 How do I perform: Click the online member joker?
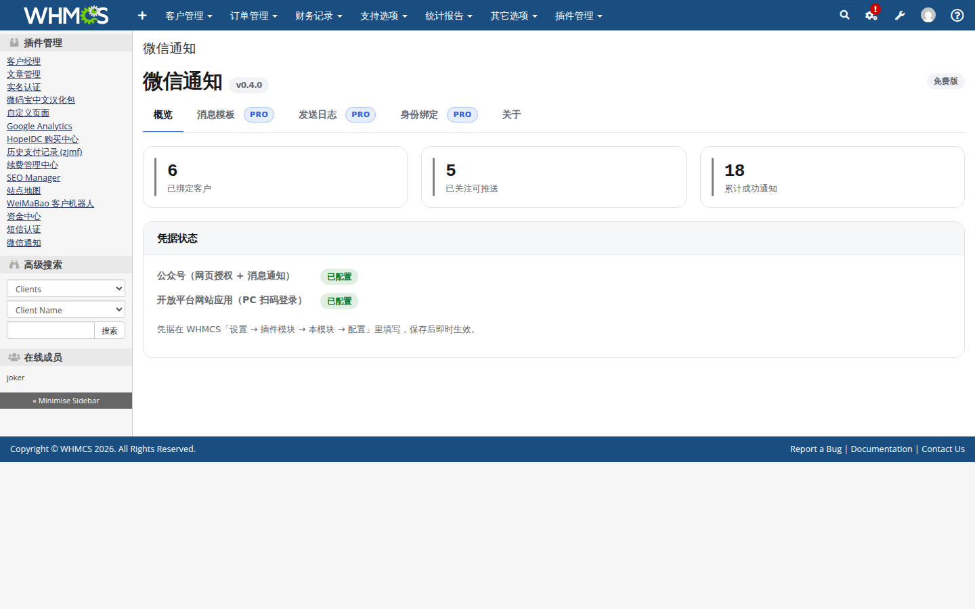pyautogui.click(x=16, y=378)
